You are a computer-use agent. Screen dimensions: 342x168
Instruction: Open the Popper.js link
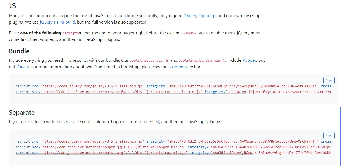[207, 16]
